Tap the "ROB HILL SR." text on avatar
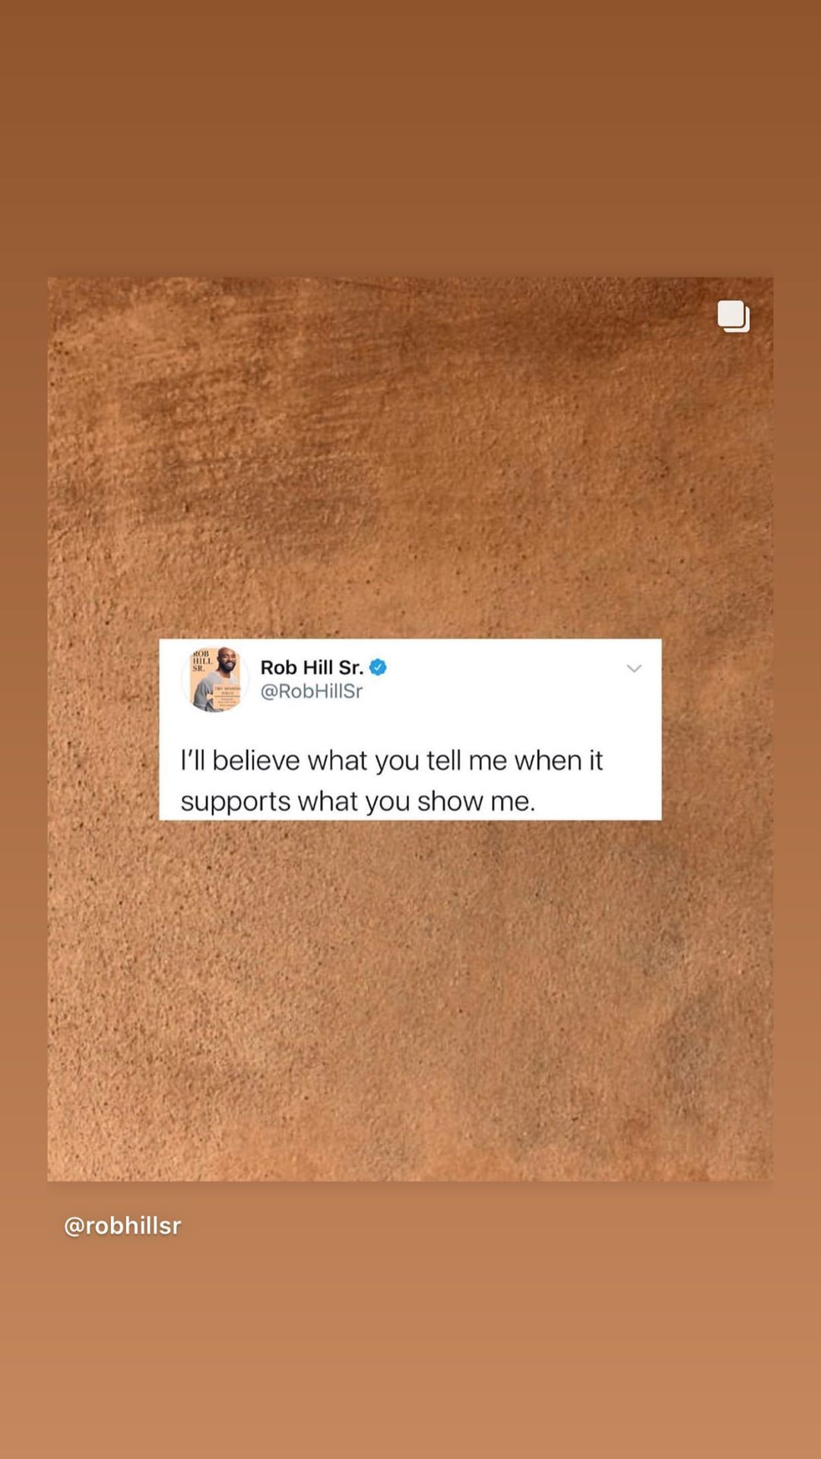Image resolution: width=821 pixels, height=1459 pixels. coord(201,660)
